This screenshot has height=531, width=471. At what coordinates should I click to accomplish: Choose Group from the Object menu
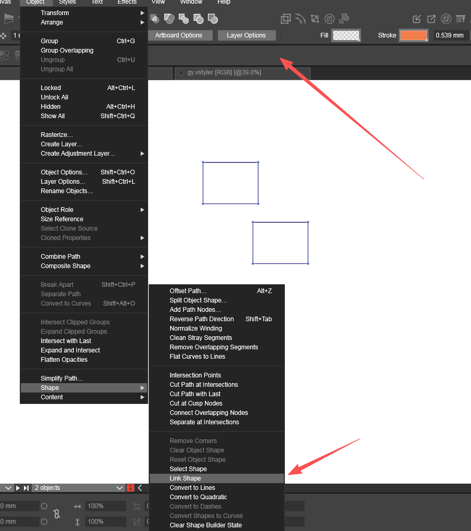(49, 41)
